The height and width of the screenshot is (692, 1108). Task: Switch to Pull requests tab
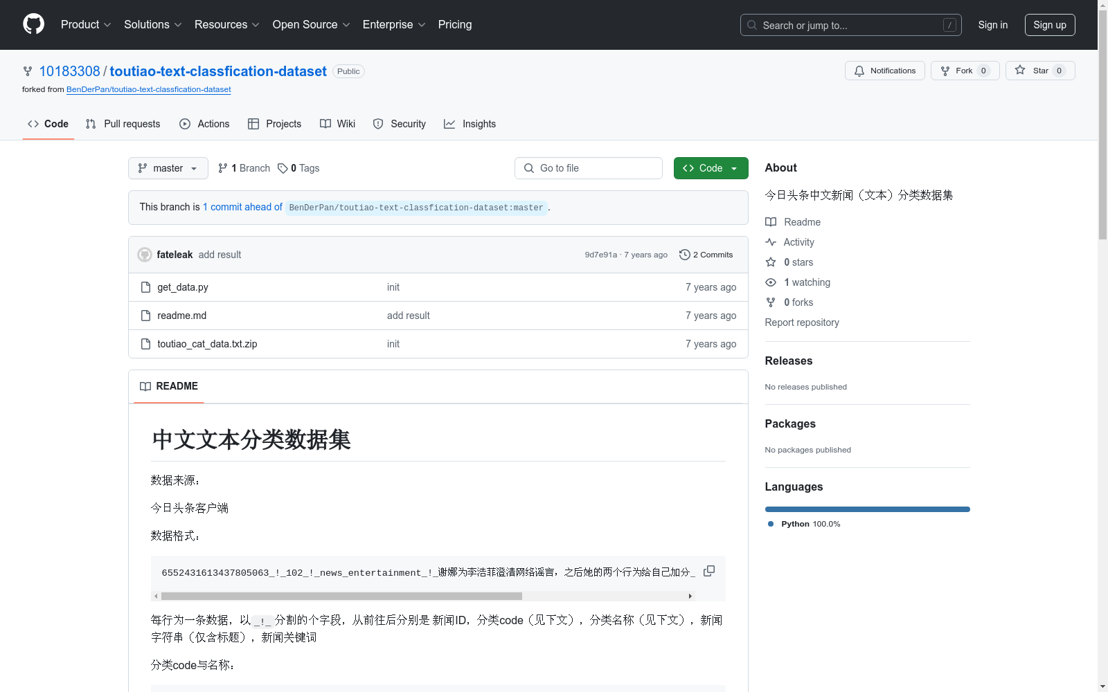(123, 124)
